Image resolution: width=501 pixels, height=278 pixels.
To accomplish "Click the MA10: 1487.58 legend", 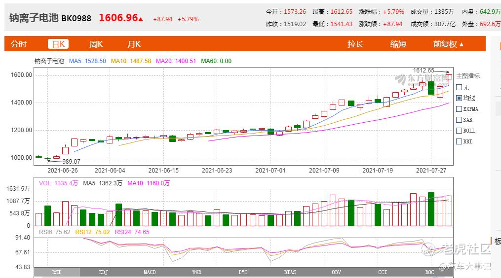I will pyautogui.click(x=131, y=61).
